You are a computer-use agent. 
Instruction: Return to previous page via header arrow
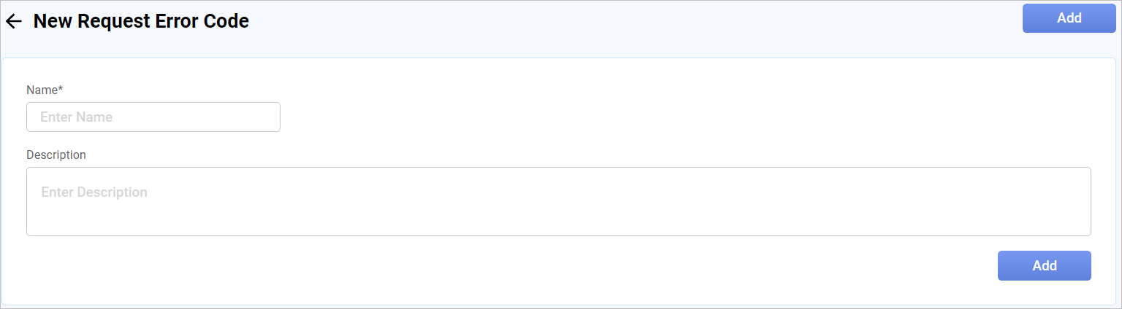coord(14,22)
